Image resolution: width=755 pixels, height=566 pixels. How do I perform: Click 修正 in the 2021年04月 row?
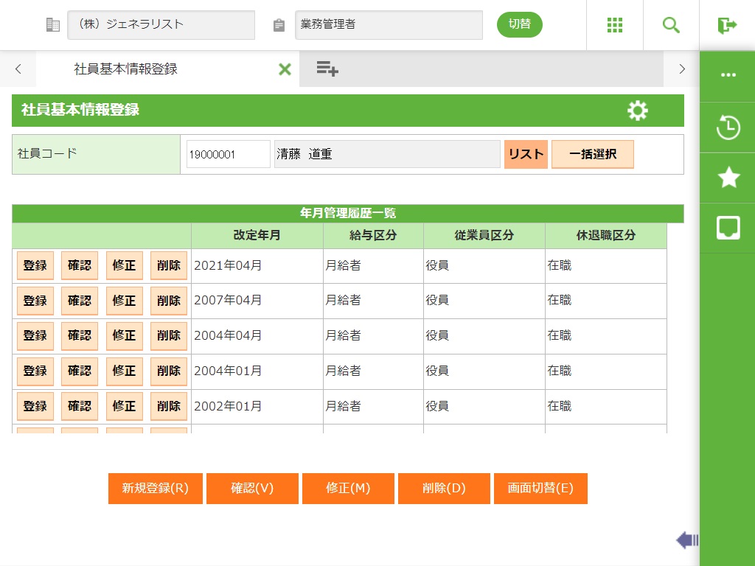click(x=124, y=266)
